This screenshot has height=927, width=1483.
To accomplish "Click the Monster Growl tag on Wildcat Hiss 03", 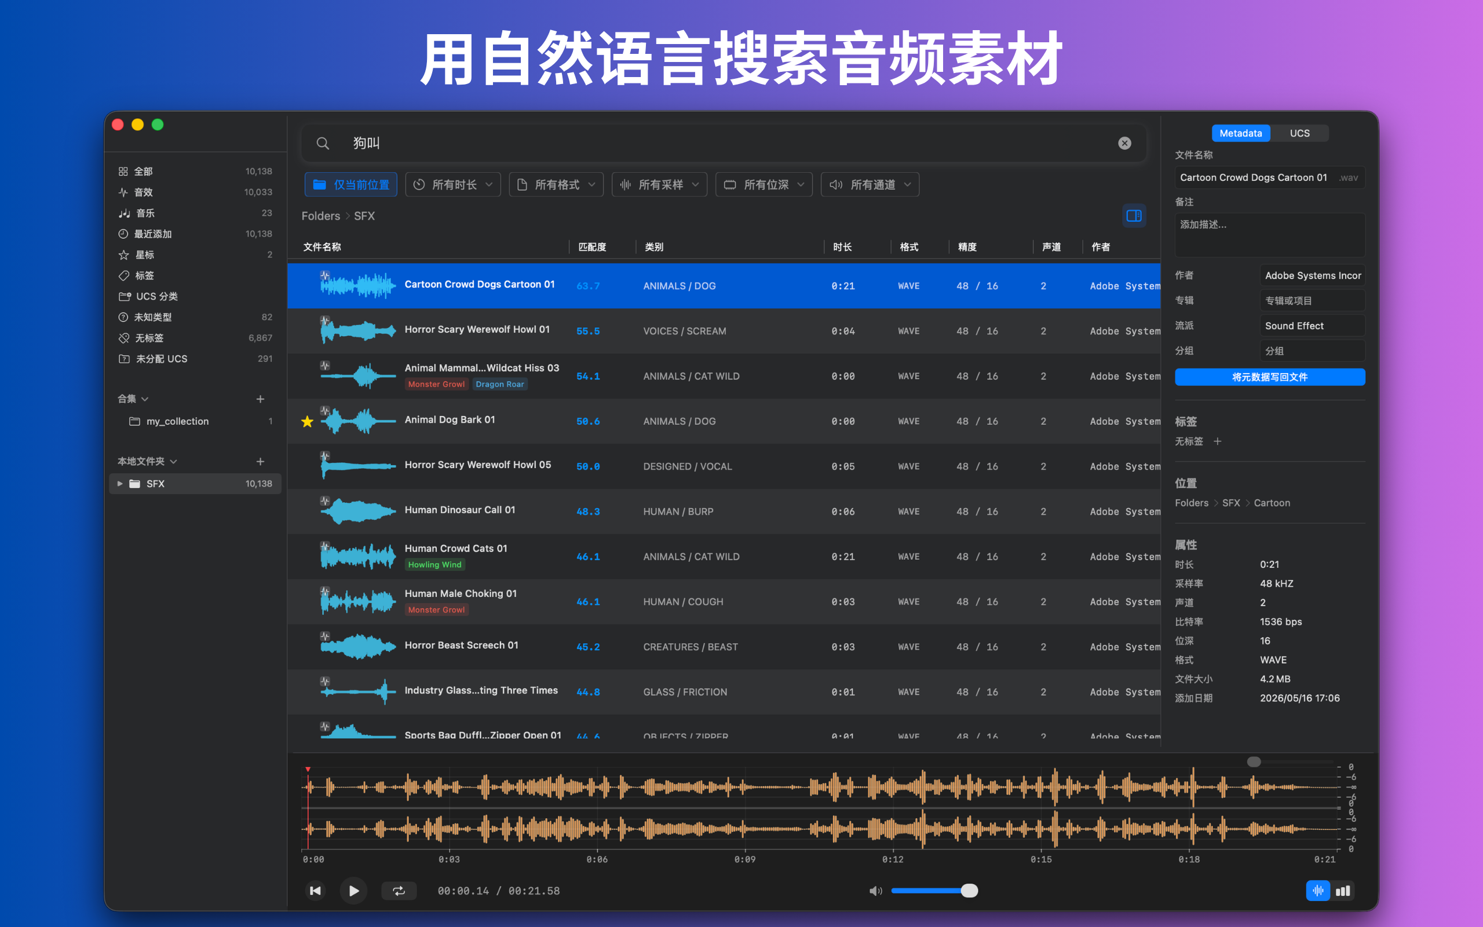I will click(436, 384).
